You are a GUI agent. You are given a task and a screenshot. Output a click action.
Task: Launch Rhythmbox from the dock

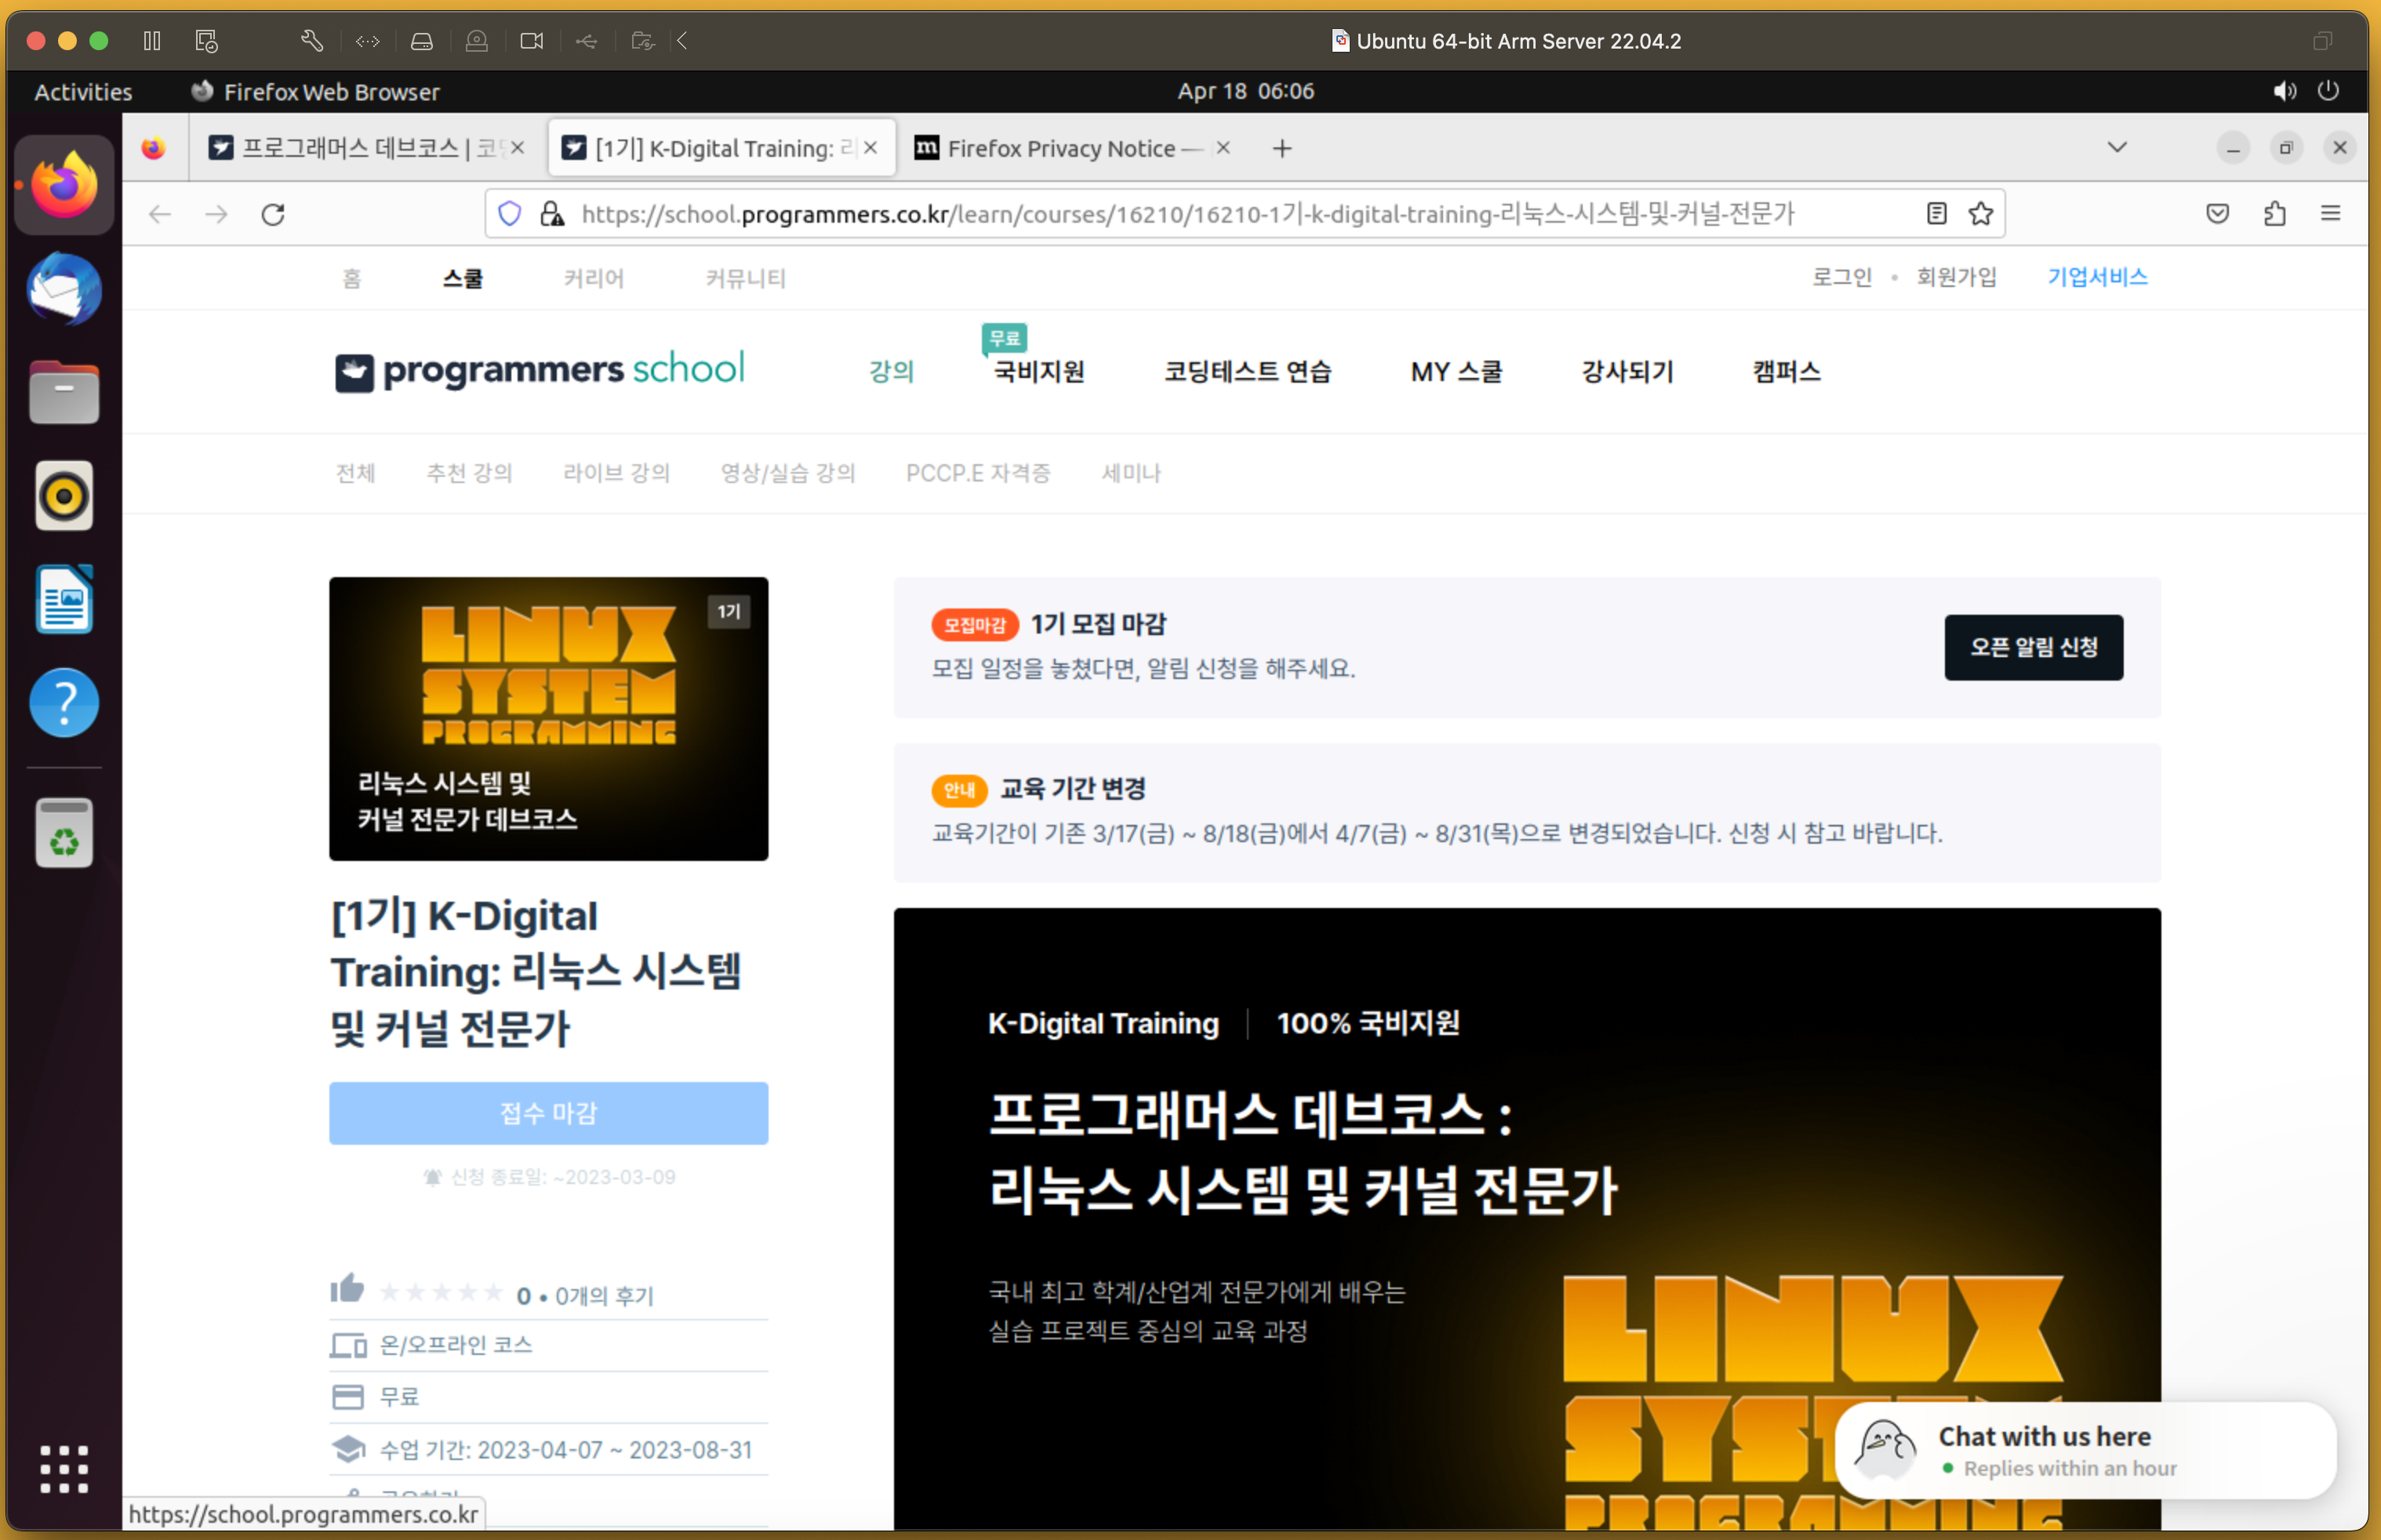tap(65, 496)
